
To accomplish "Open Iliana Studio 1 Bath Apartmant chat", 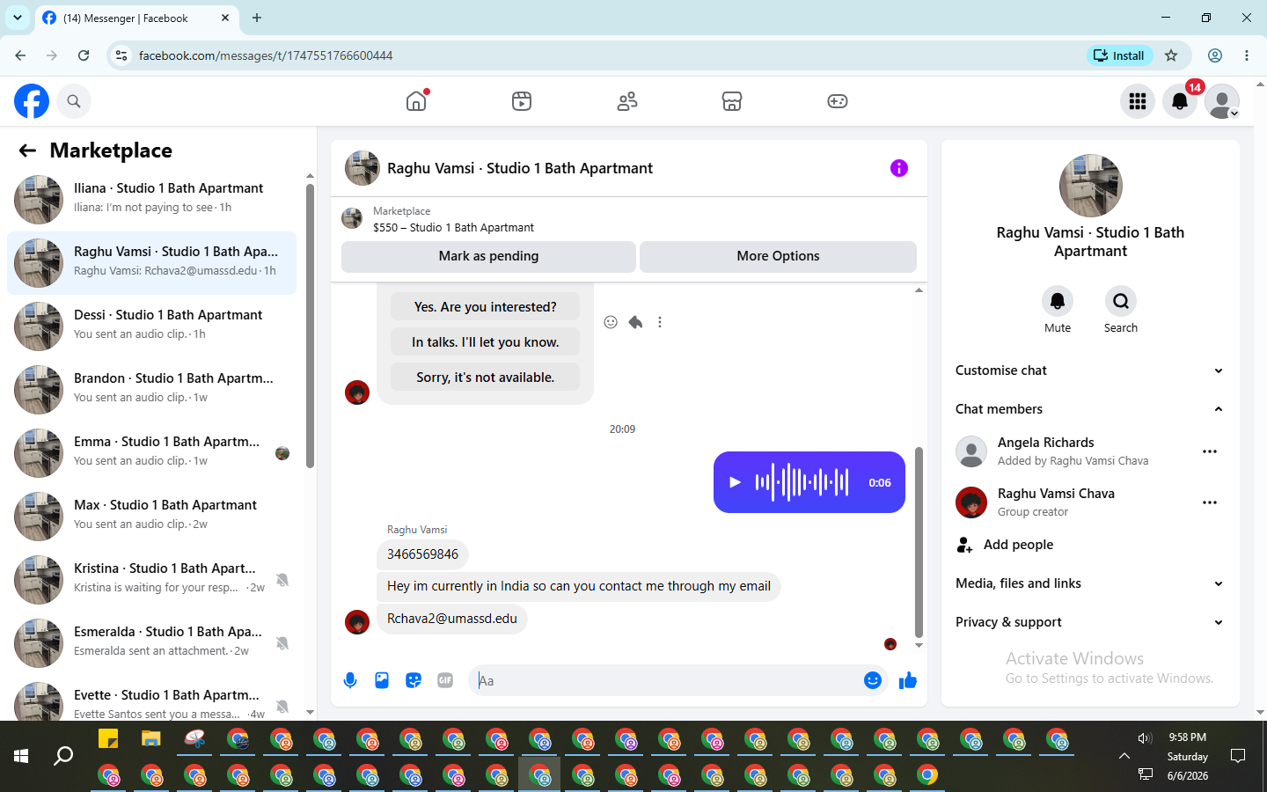I will 151,200.
